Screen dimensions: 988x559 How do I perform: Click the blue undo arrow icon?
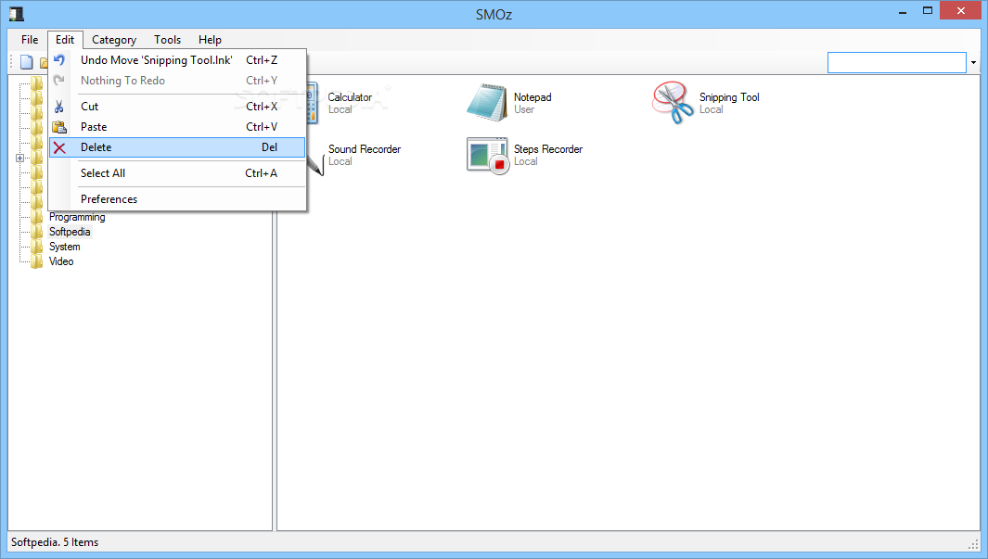pyautogui.click(x=59, y=60)
